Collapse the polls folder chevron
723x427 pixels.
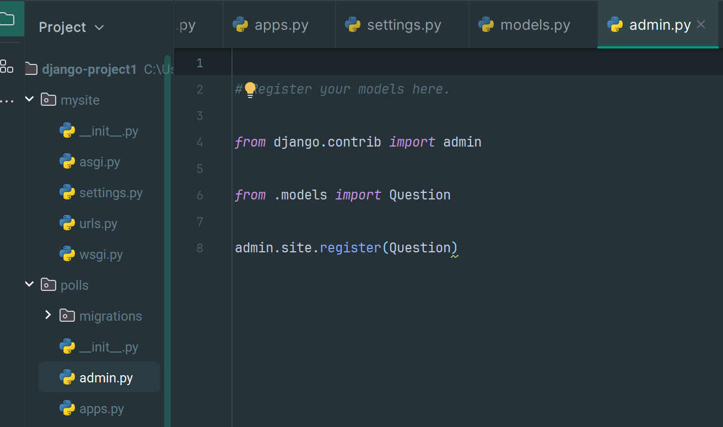click(30, 285)
